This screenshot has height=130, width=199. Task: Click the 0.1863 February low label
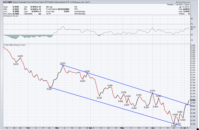49,89
